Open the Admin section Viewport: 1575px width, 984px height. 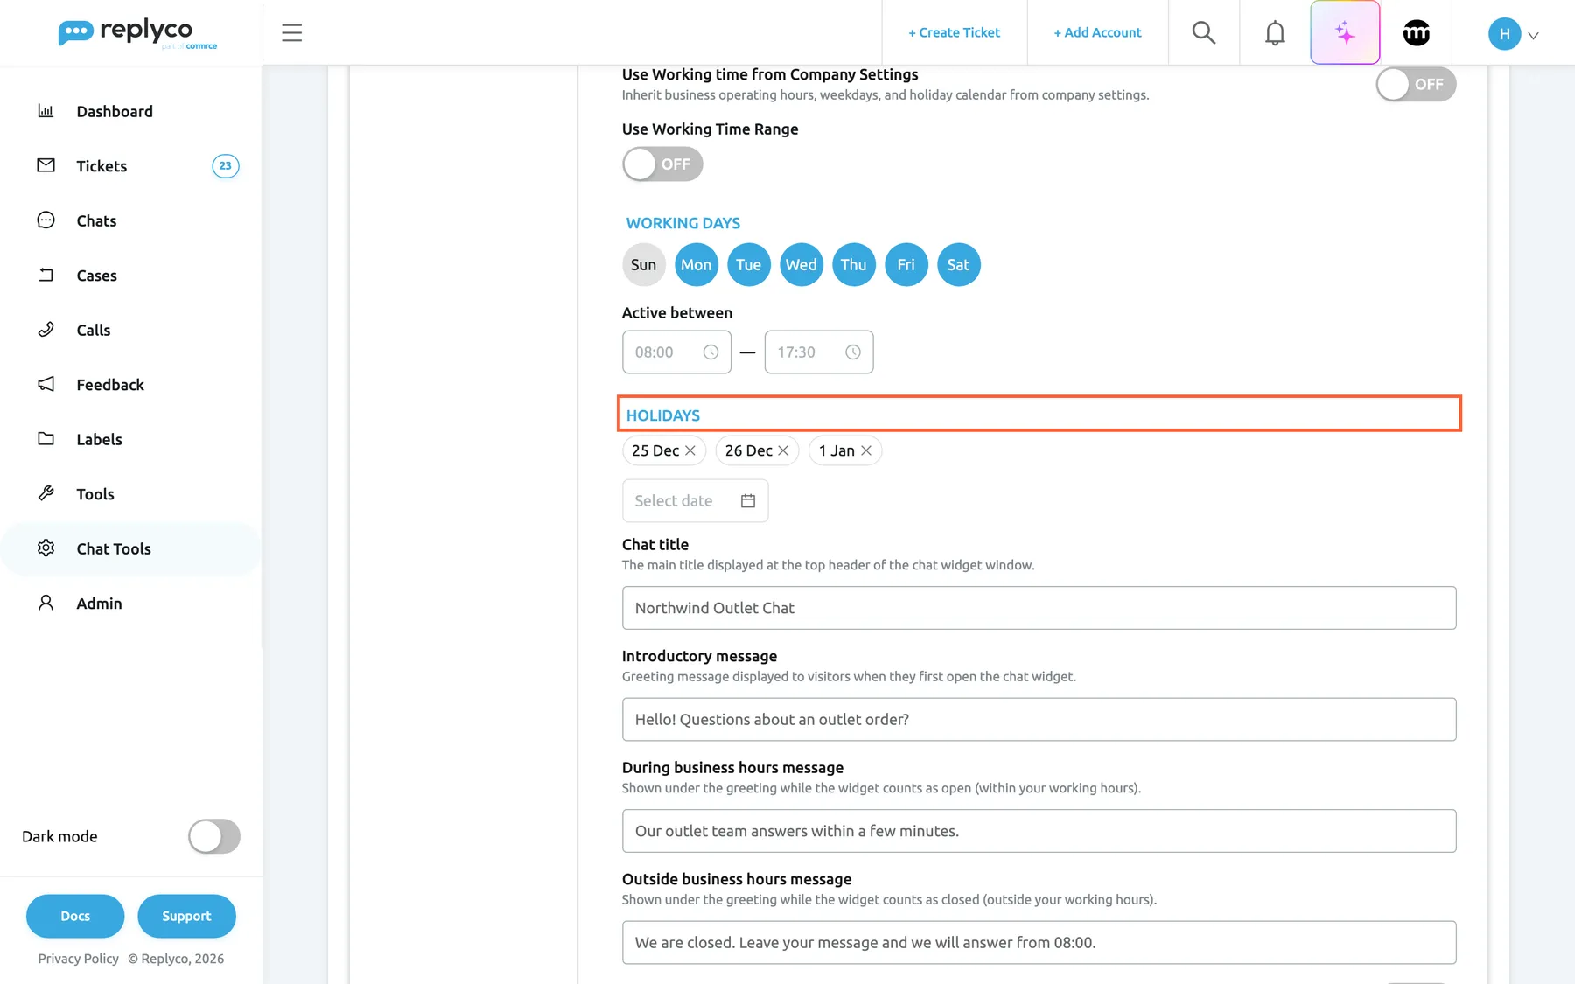coord(131,604)
